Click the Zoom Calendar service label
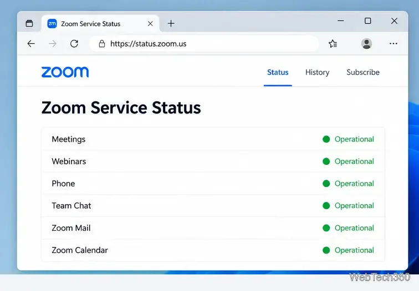 80,250
